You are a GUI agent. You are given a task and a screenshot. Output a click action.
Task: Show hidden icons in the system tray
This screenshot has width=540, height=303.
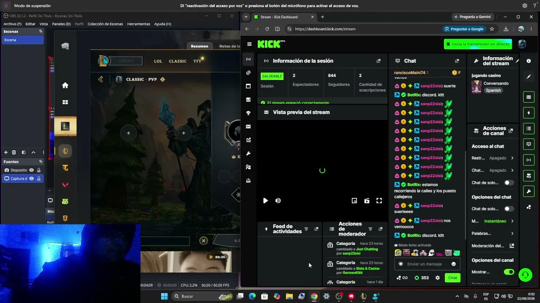tap(457, 296)
